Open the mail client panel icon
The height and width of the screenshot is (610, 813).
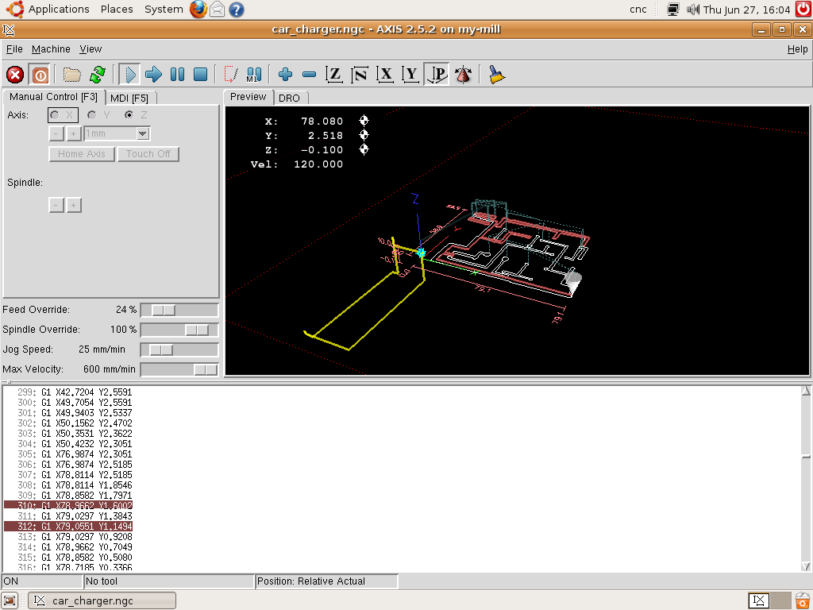tap(218, 9)
